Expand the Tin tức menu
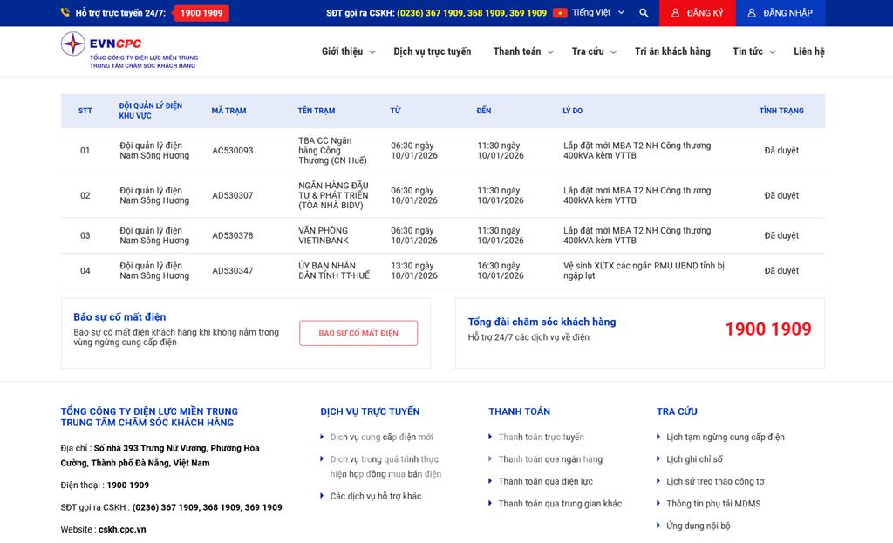 click(x=753, y=51)
